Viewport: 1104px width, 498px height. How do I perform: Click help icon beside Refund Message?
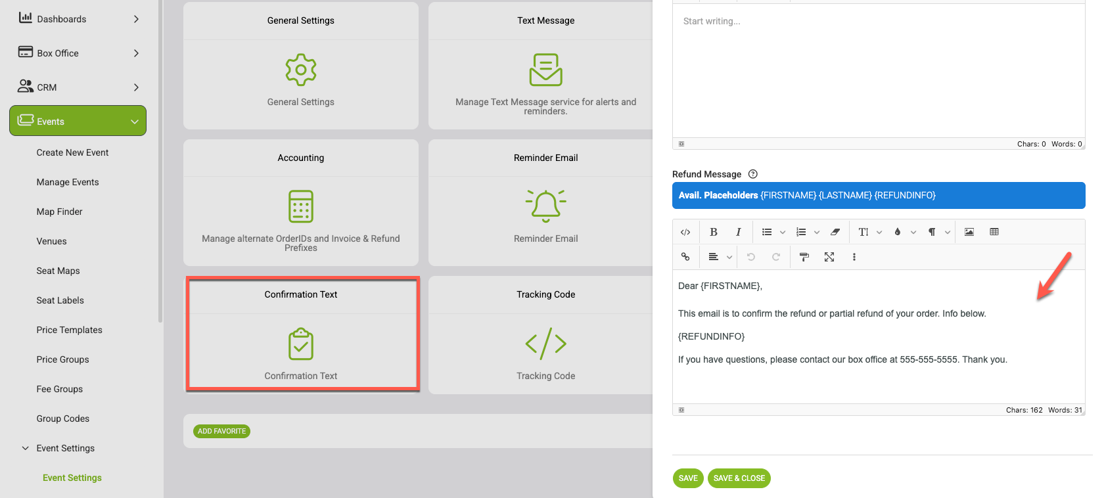[x=753, y=174]
